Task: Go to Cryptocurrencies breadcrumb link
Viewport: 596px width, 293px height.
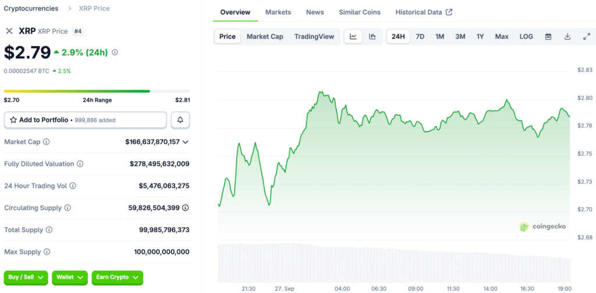Action: click(x=31, y=8)
